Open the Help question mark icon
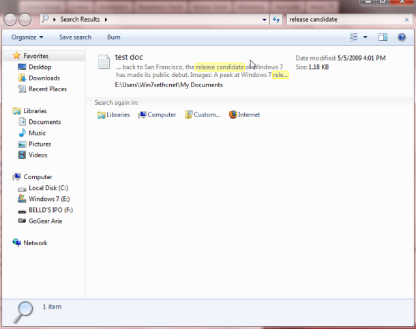Screen dimensions: 416x329 pos(402,37)
